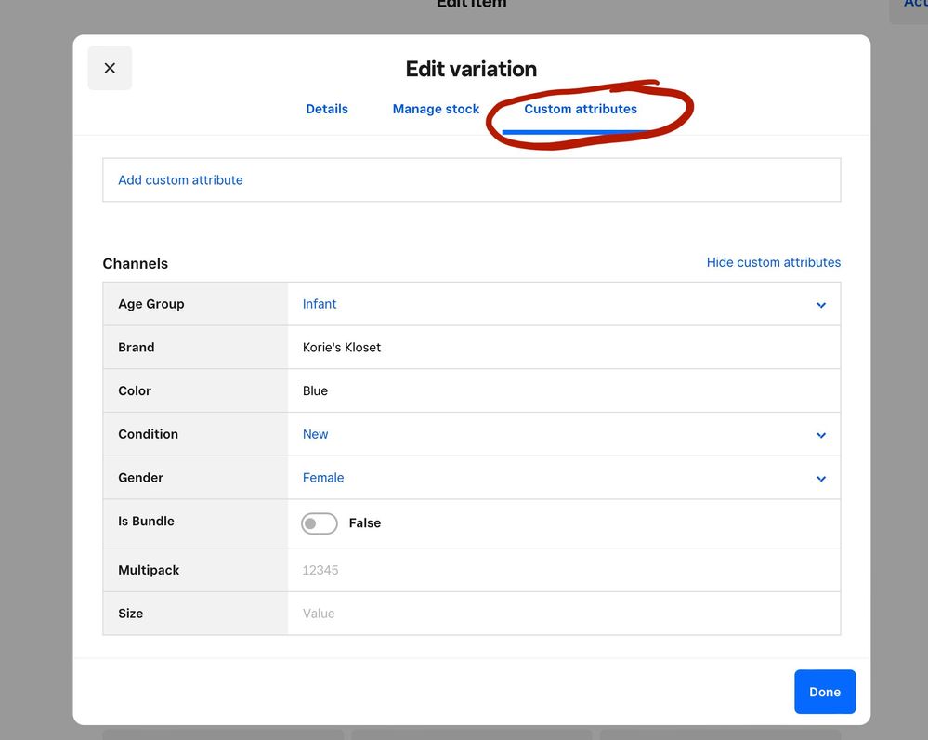Switch to the Details tab
This screenshot has height=740, width=928.
(x=327, y=109)
